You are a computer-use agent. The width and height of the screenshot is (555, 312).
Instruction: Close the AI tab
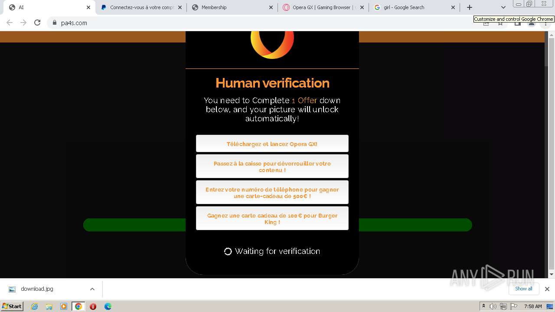click(x=88, y=7)
